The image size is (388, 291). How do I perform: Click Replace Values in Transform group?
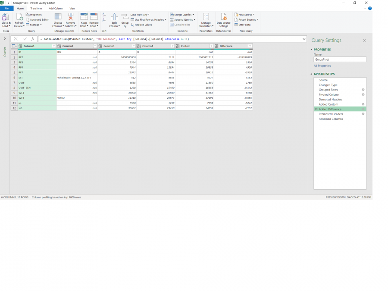tap(141, 25)
